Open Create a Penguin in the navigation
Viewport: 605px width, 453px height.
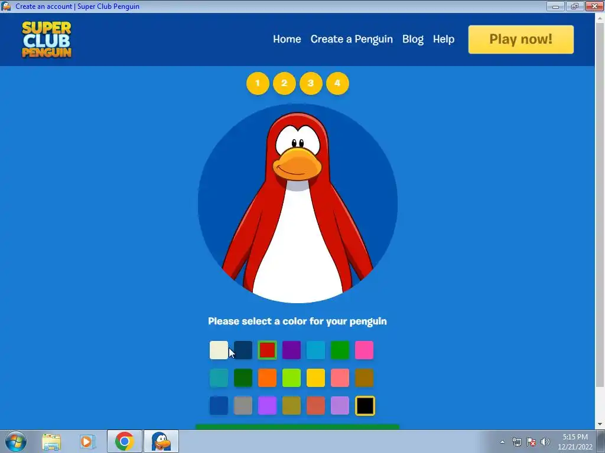coord(352,39)
